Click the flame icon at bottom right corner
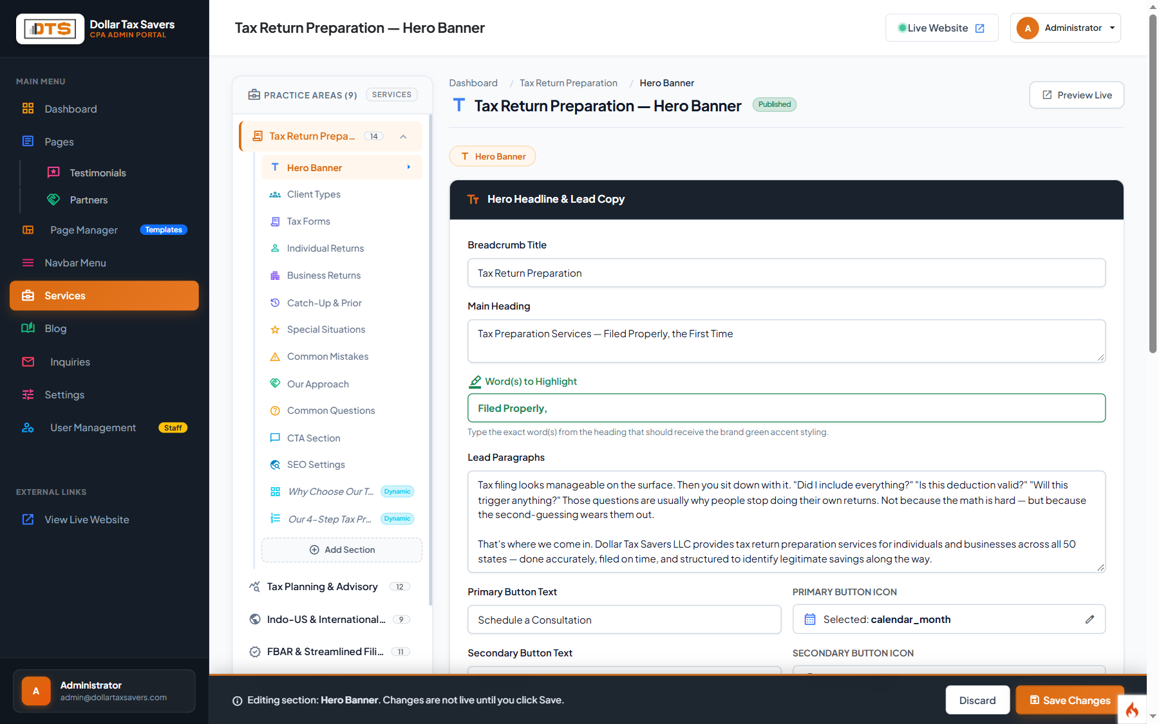The height and width of the screenshot is (724, 1159). tap(1132, 710)
